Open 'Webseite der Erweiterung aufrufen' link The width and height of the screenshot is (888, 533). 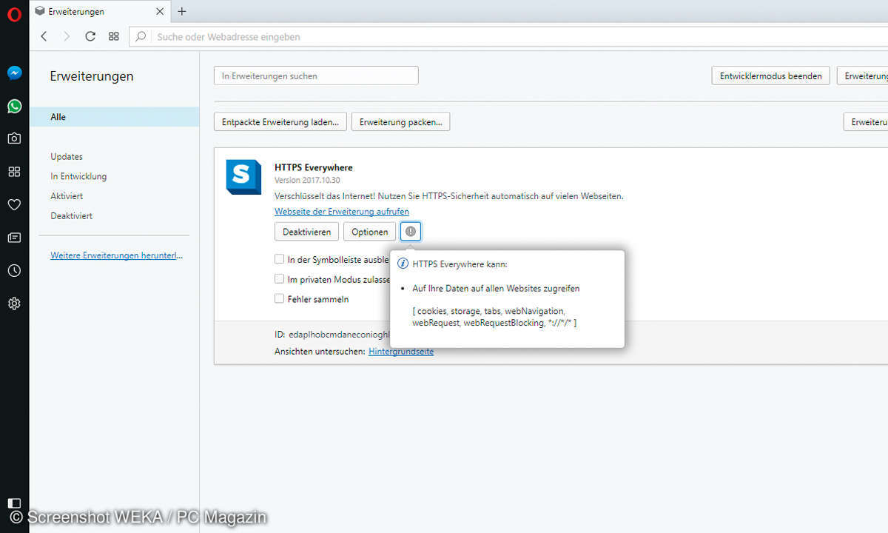click(x=342, y=212)
